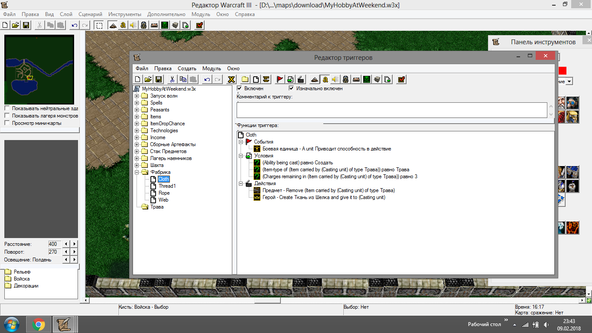Add new action with clapperboard icon
This screenshot has height=333, width=592.
(301, 79)
